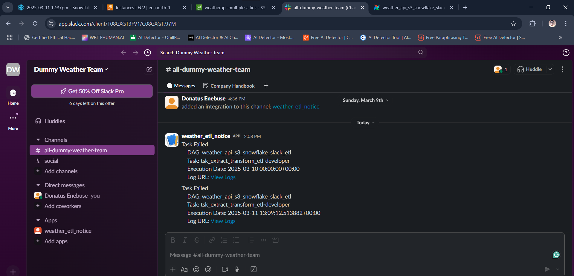View channel members list
This screenshot has height=276, width=574.
[501, 69]
